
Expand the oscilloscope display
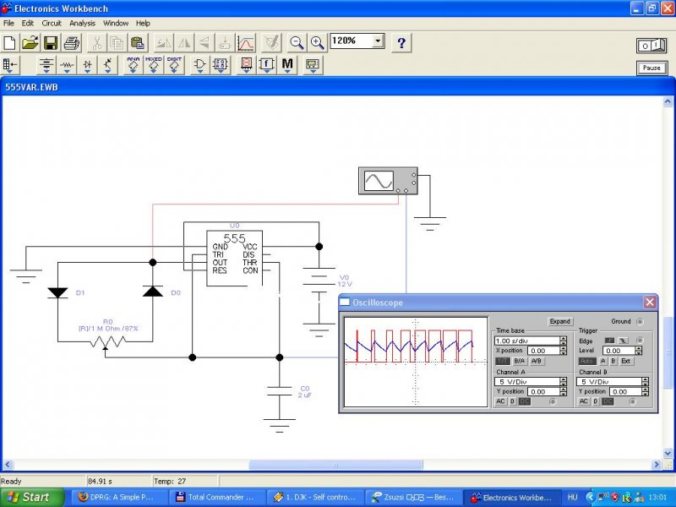[x=560, y=321]
